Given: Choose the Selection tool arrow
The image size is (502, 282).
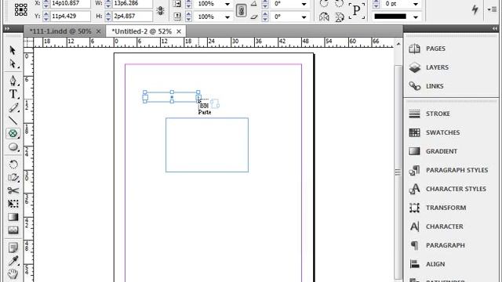Looking at the screenshot, I should [13, 50].
